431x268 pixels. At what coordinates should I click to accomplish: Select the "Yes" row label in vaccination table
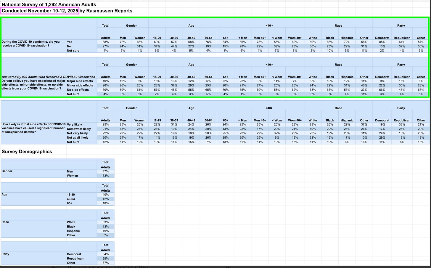tap(70, 42)
